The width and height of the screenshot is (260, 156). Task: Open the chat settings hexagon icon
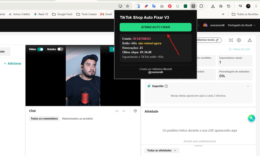click(x=135, y=111)
